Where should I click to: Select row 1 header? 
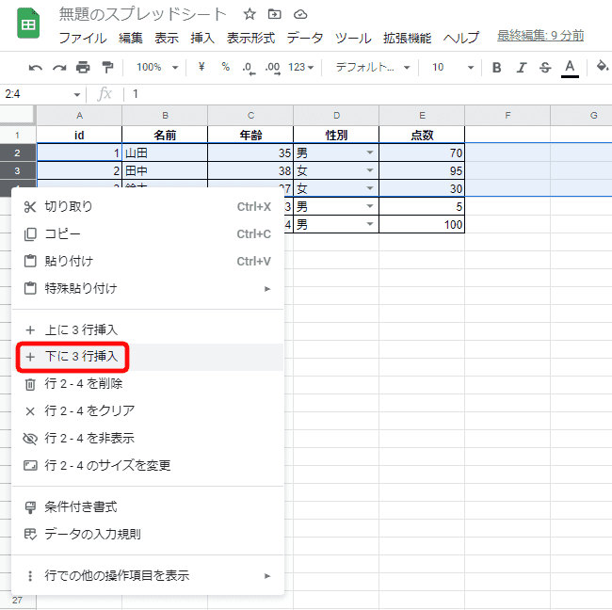(x=18, y=135)
